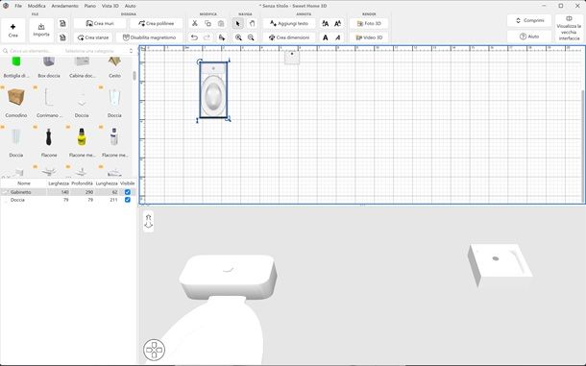The height and width of the screenshot is (366, 586).
Task: Click the Aiuto button with question mark
Action: coord(529,37)
